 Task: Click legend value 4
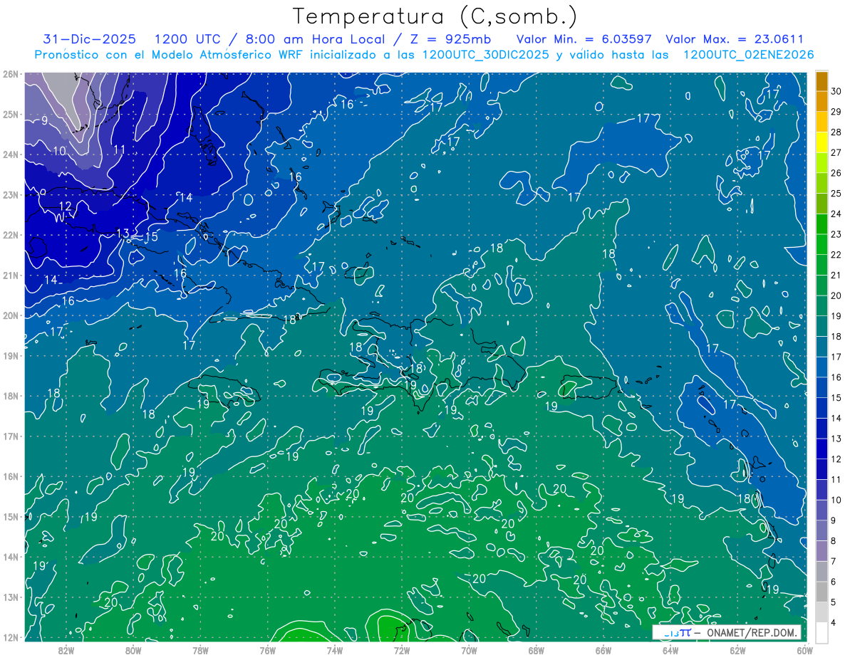coord(834,623)
